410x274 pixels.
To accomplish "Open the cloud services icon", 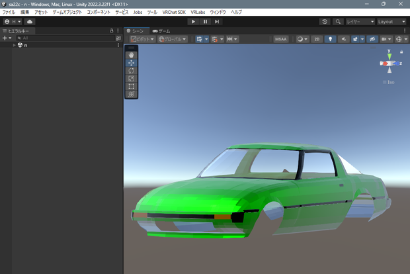I will point(30,21).
